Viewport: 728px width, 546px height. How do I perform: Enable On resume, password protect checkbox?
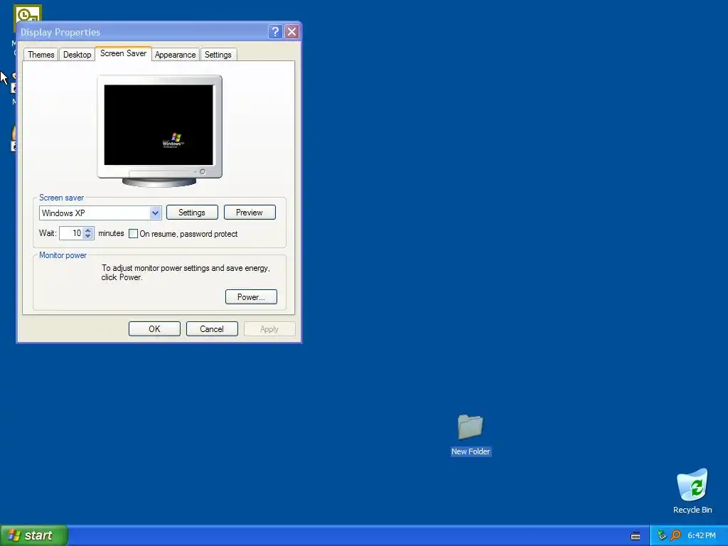(133, 233)
